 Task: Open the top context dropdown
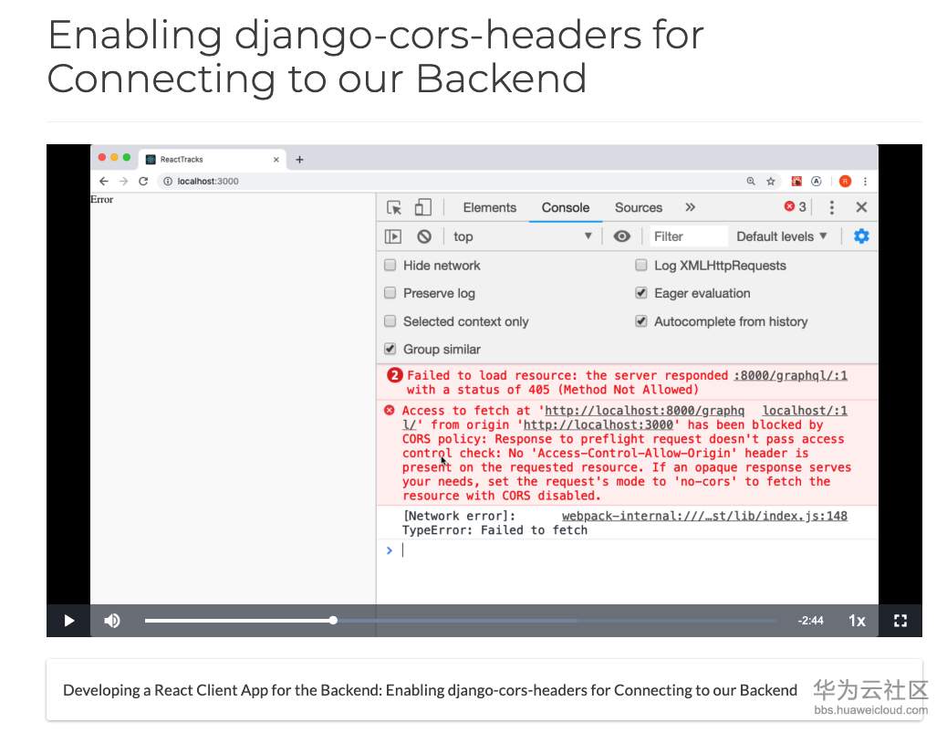click(x=522, y=236)
